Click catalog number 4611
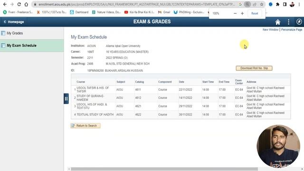 click(138, 90)
